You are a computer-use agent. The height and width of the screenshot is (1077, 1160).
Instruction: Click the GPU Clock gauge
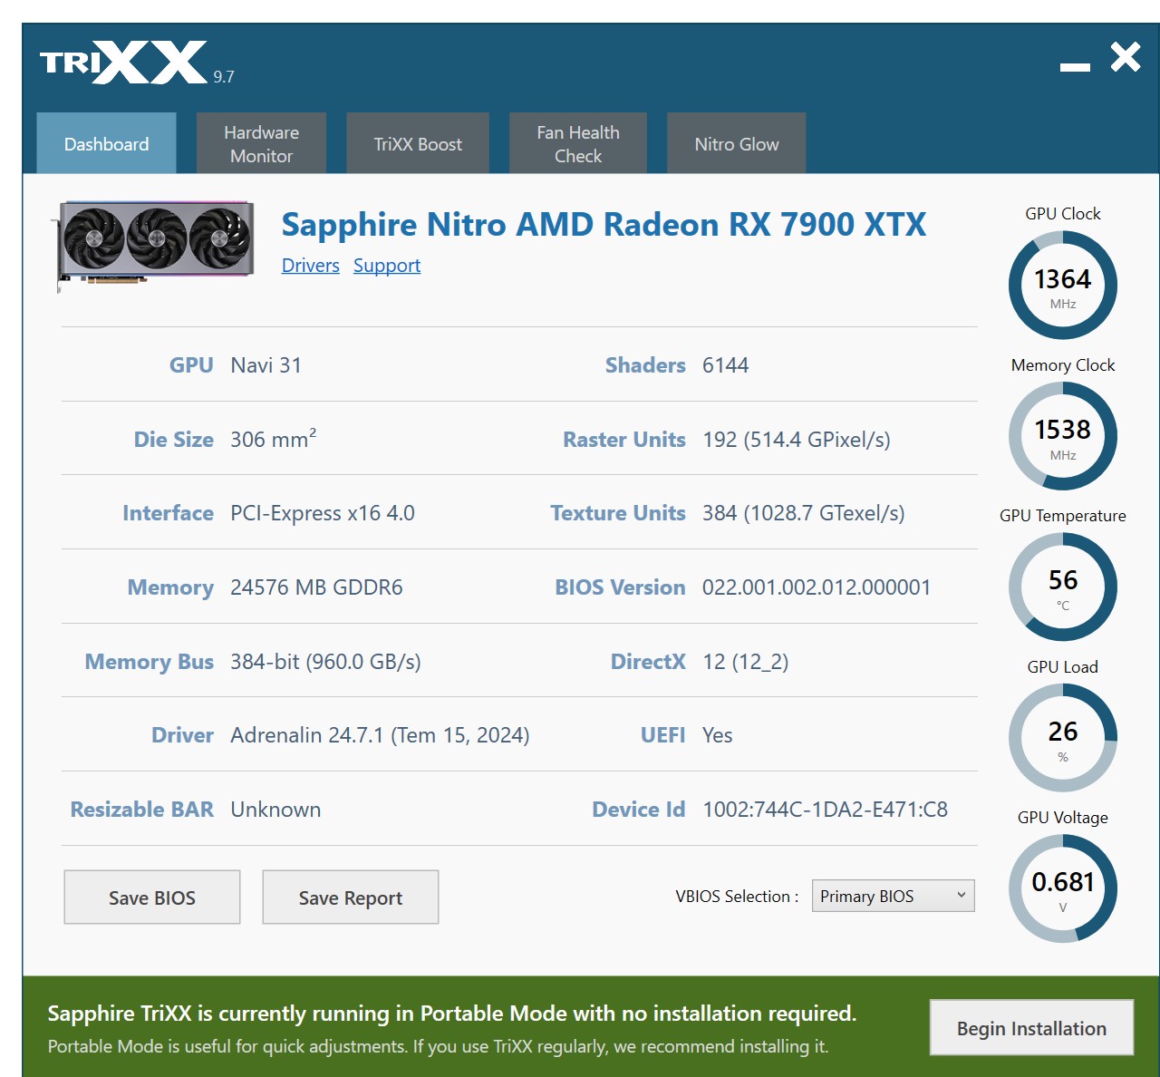point(1063,286)
